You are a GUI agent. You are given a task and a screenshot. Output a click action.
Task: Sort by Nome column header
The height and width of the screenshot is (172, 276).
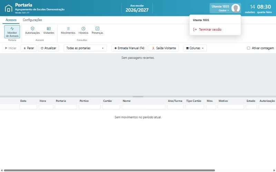tap(127, 101)
